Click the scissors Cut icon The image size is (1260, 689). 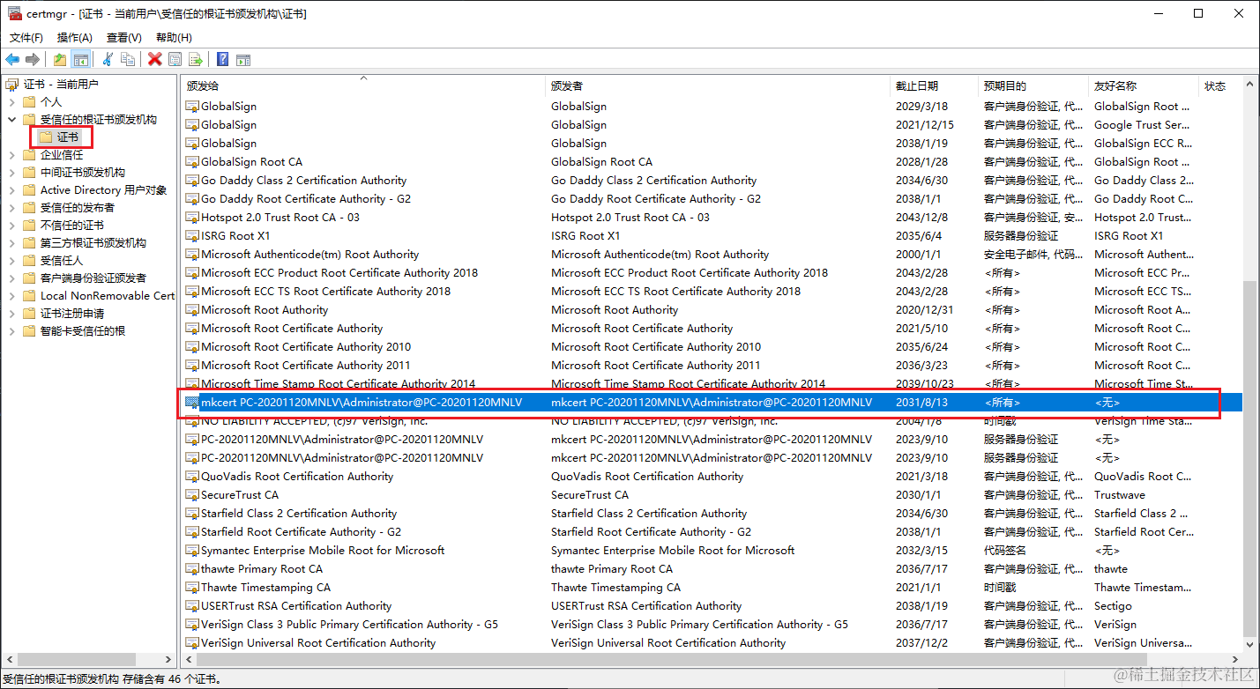[x=108, y=59]
